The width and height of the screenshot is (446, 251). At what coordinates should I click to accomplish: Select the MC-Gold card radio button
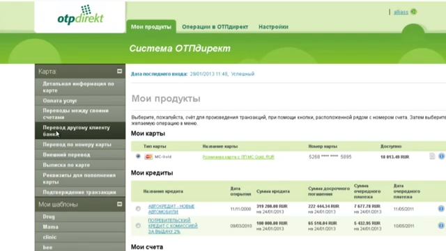(x=138, y=156)
